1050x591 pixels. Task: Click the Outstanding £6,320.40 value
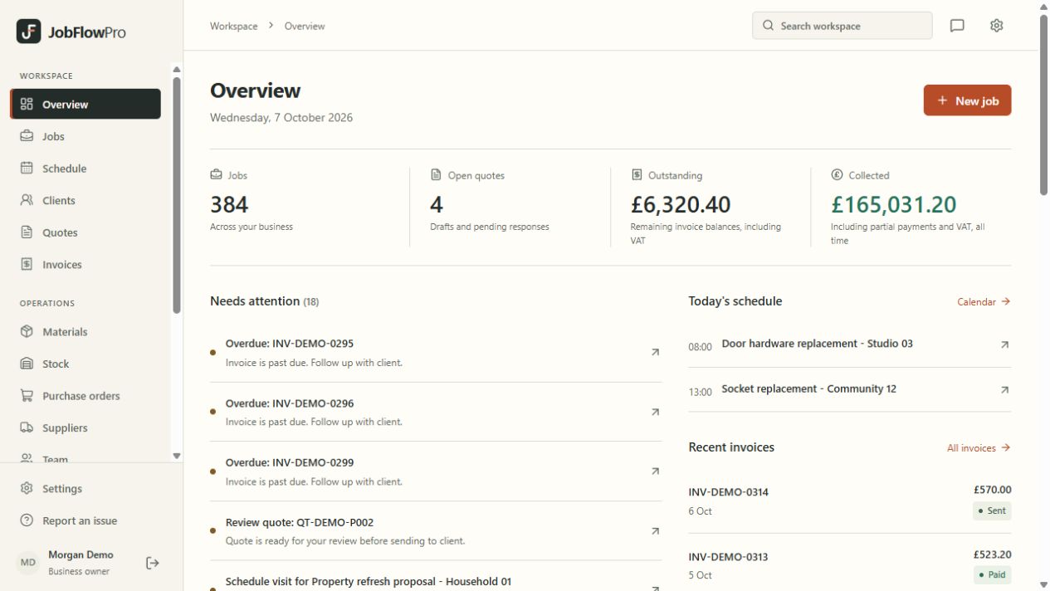click(x=681, y=204)
